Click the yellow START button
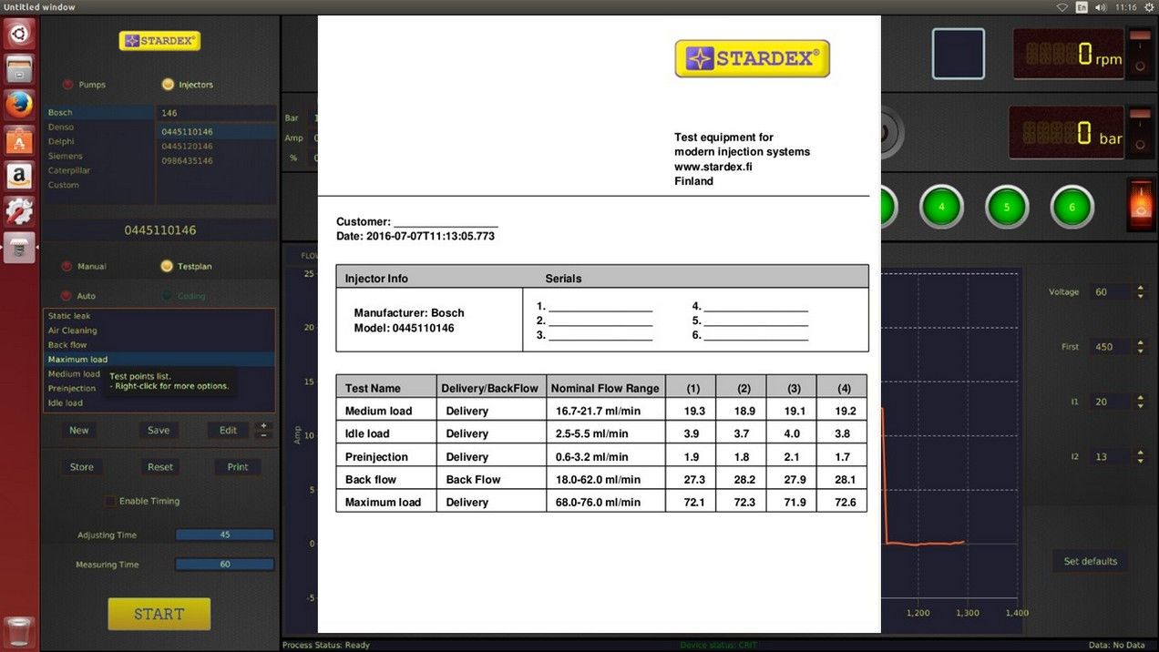1159x652 pixels. point(159,614)
